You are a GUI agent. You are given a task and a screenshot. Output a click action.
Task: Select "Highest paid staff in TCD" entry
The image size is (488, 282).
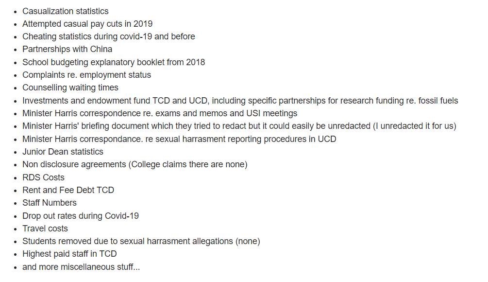pyautogui.click(x=69, y=254)
